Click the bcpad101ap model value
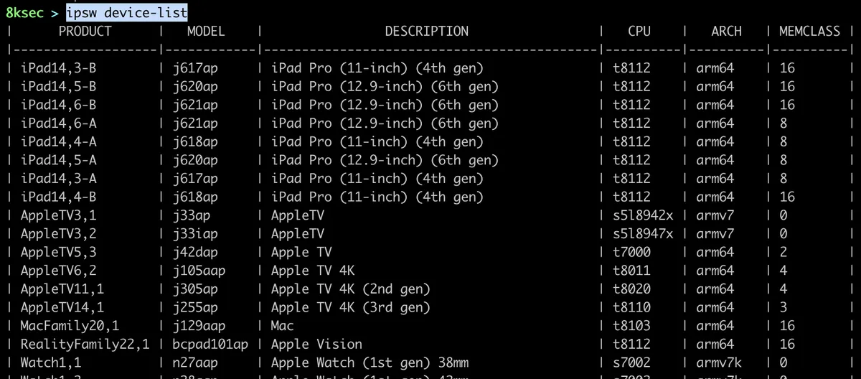The image size is (861, 379). (x=210, y=344)
